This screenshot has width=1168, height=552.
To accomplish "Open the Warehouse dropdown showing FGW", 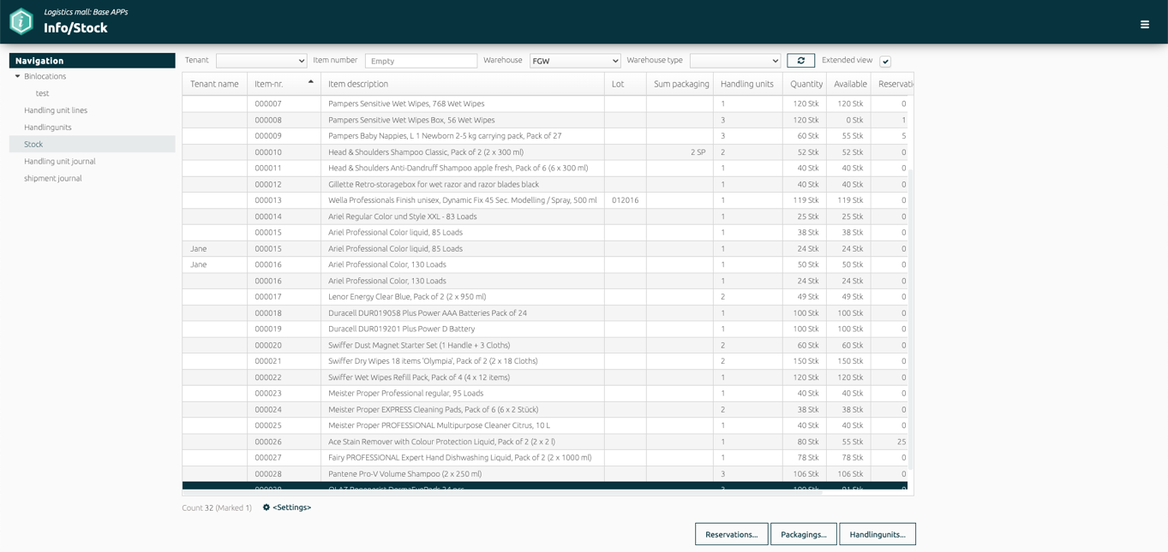I will tap(575, 61).
